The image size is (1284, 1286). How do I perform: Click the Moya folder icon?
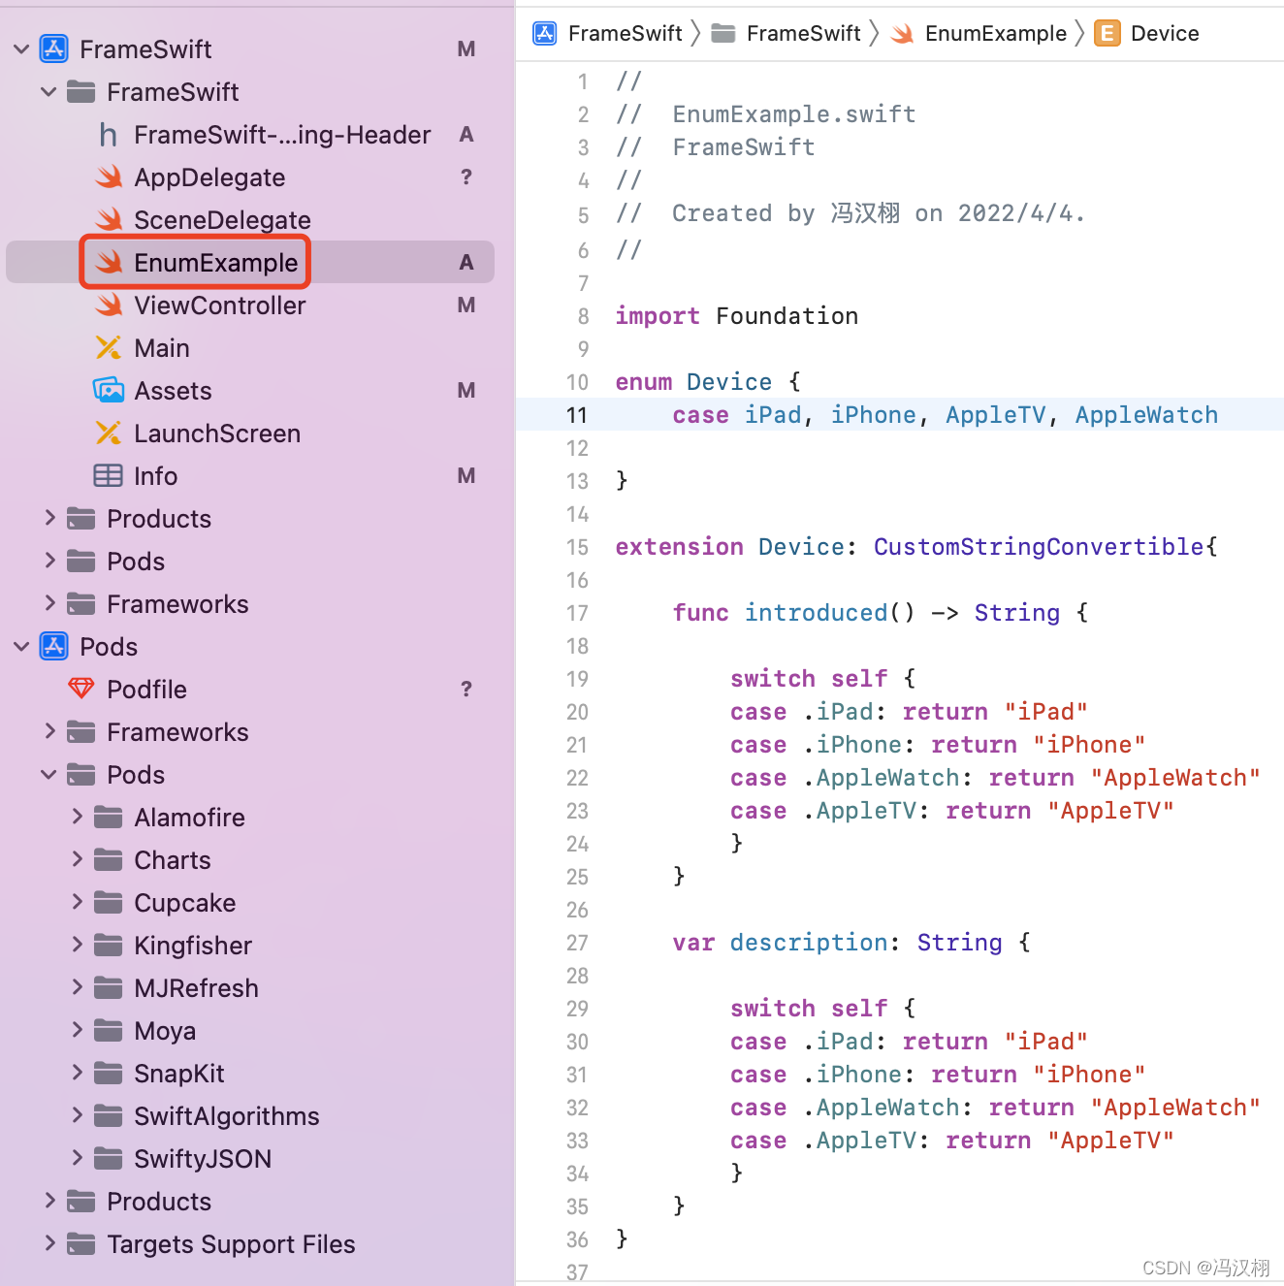108,1030
